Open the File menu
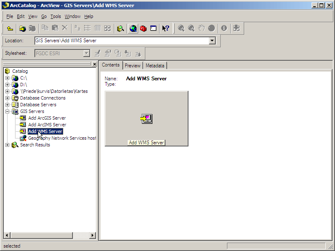The image size is (335, 251). 10,16
